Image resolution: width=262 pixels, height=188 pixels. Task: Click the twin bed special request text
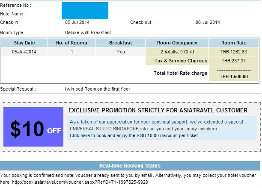click(x=98, y=89)
